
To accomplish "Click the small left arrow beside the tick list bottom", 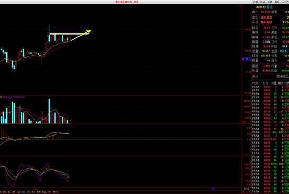I will coord(243,192).
